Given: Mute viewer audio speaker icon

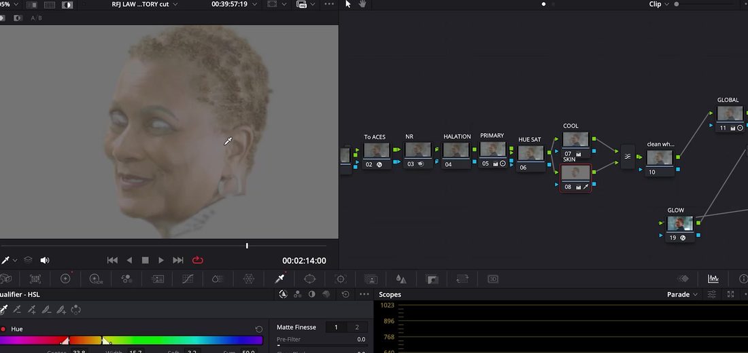Looking at the screenshot, I should (44, 260).
